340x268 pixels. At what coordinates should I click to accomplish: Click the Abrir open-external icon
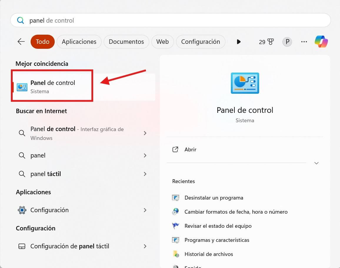(x=175, y=150)
